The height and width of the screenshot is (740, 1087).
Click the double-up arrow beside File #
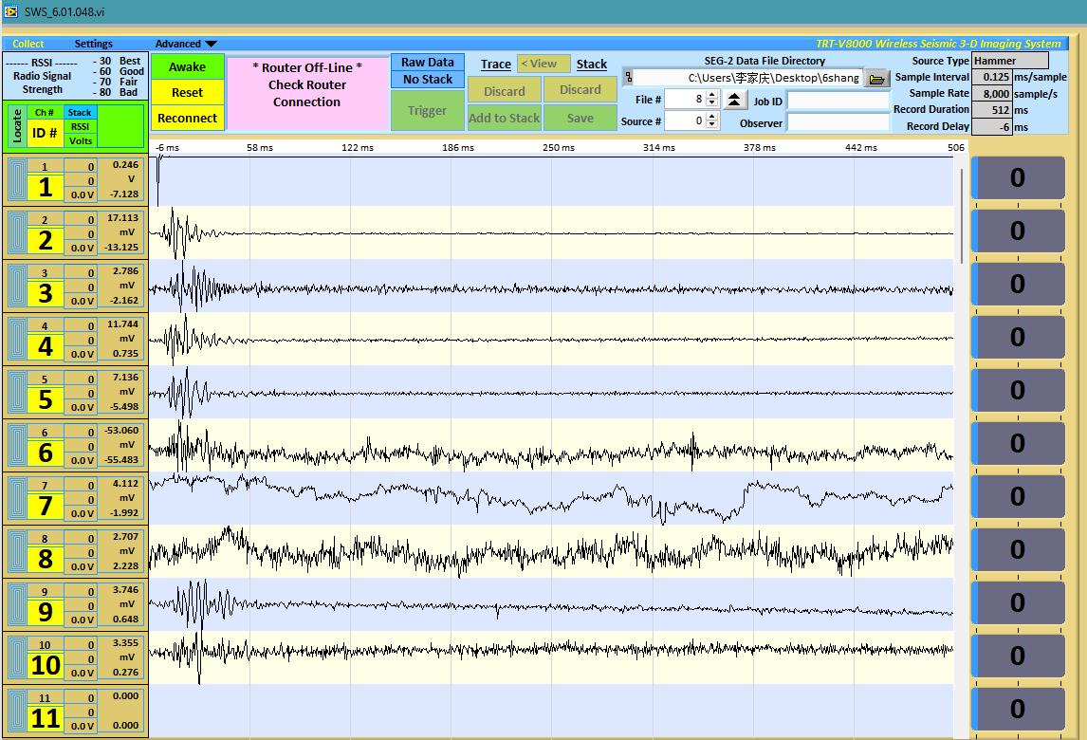pos(734,100)
